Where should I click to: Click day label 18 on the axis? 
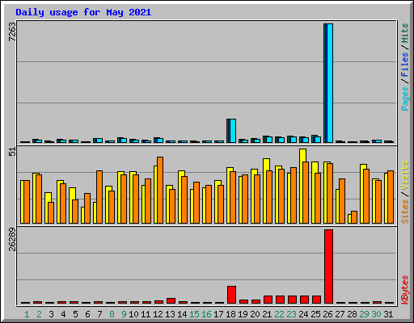coord(230,314)
